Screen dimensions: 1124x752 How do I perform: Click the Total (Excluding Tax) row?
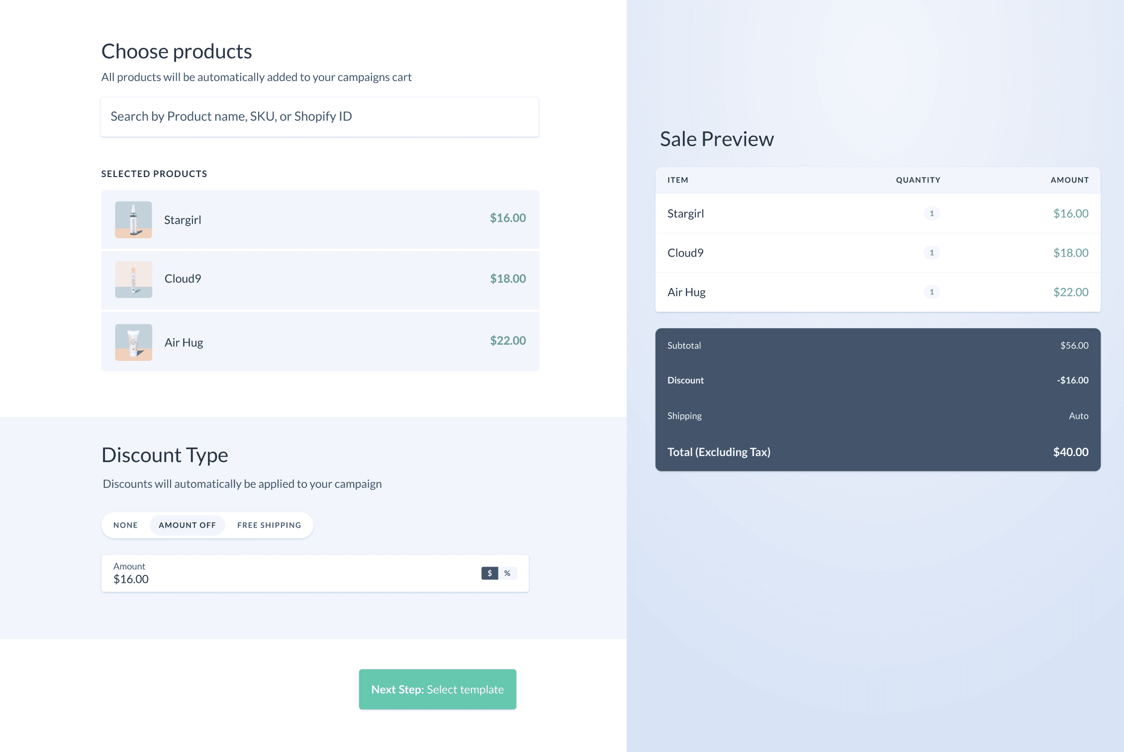[x=877, y=452]
